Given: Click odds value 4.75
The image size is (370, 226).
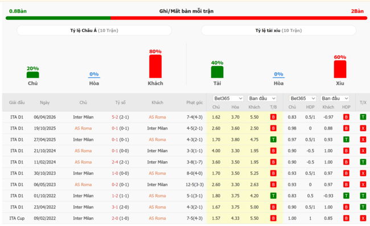Looking at the screenshot, I should [254, 140].
